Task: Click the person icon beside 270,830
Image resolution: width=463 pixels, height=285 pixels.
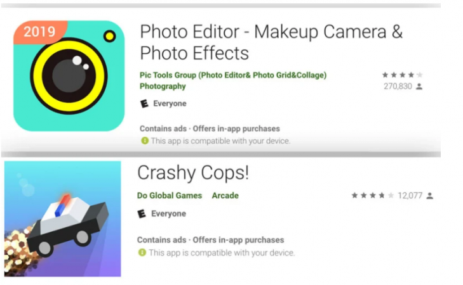Action: point(419,86)
